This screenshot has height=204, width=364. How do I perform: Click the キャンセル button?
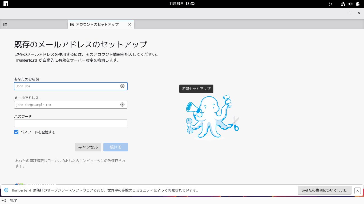tap(88, 147)
